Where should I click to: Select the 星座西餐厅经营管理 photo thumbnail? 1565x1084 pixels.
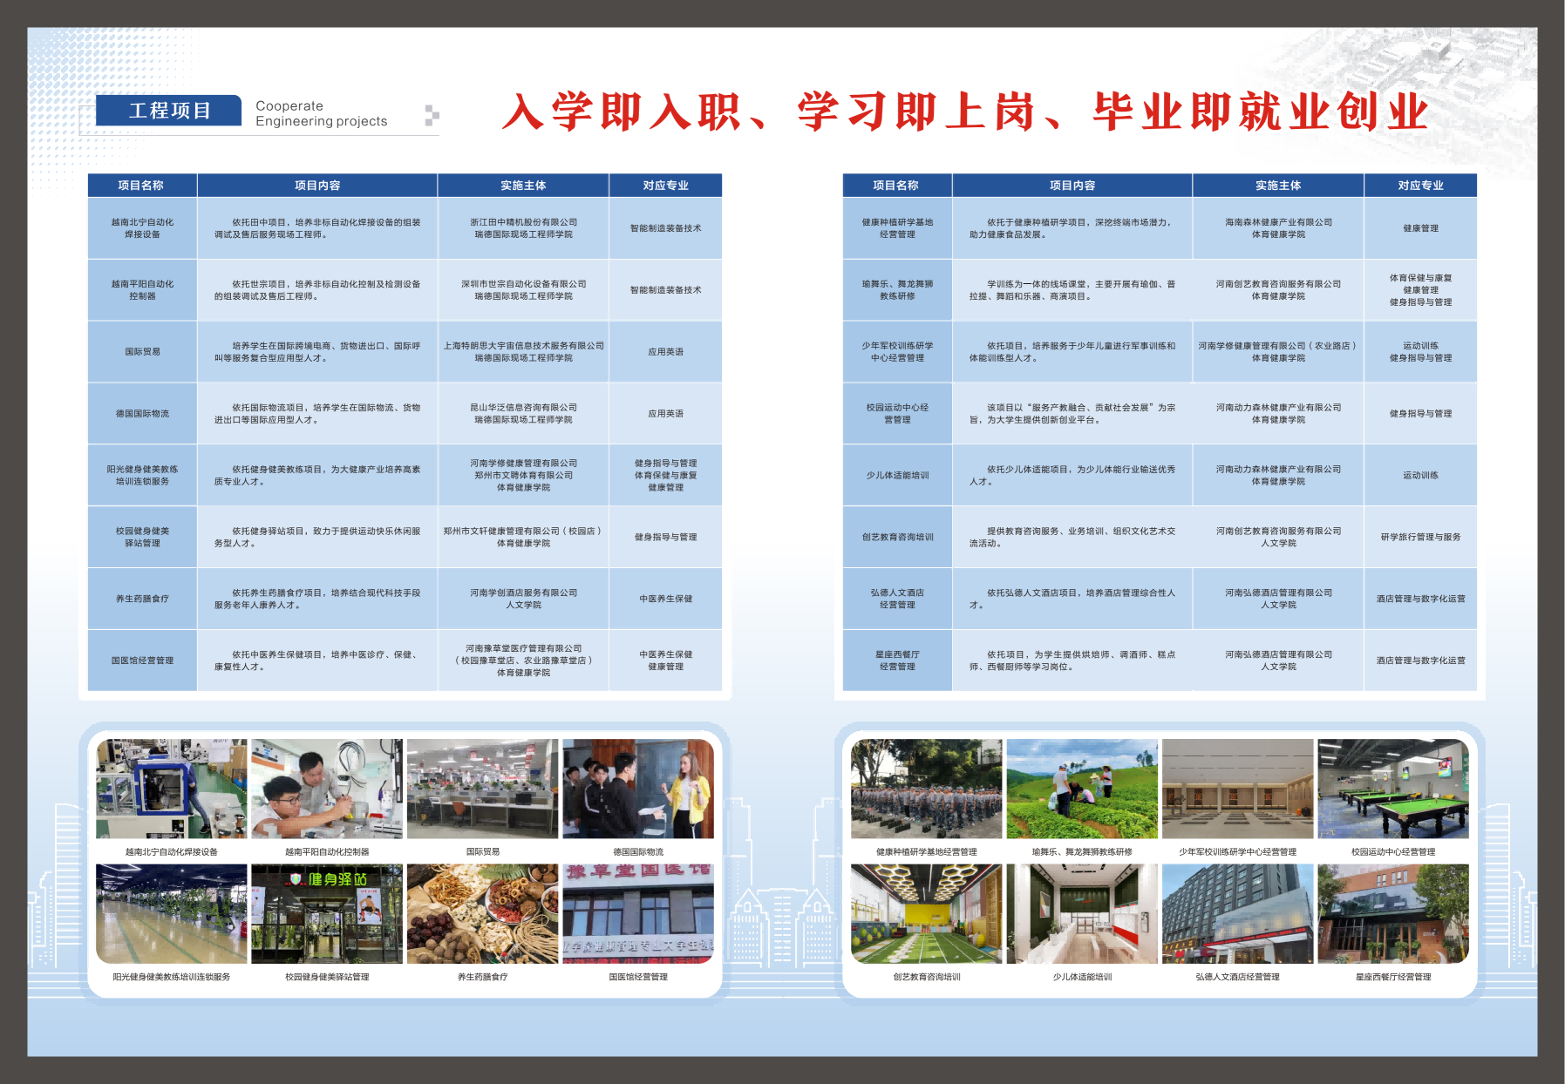click(x=1393, y=914)
